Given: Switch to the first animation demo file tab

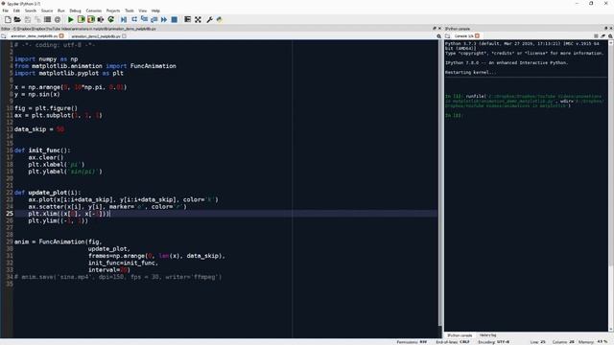Looking at the screenshot, I should 35,36.
